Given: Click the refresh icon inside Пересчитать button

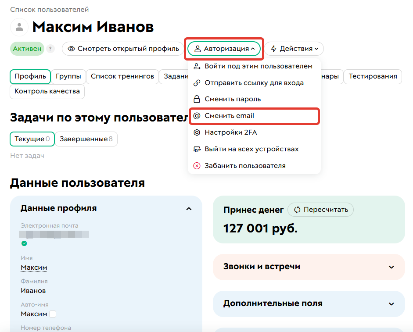Looking at the screenshot, I should (x=298, y=210).
